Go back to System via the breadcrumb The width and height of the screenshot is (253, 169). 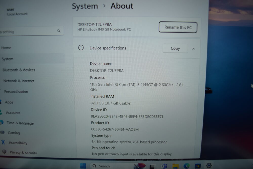click(85, 6)
